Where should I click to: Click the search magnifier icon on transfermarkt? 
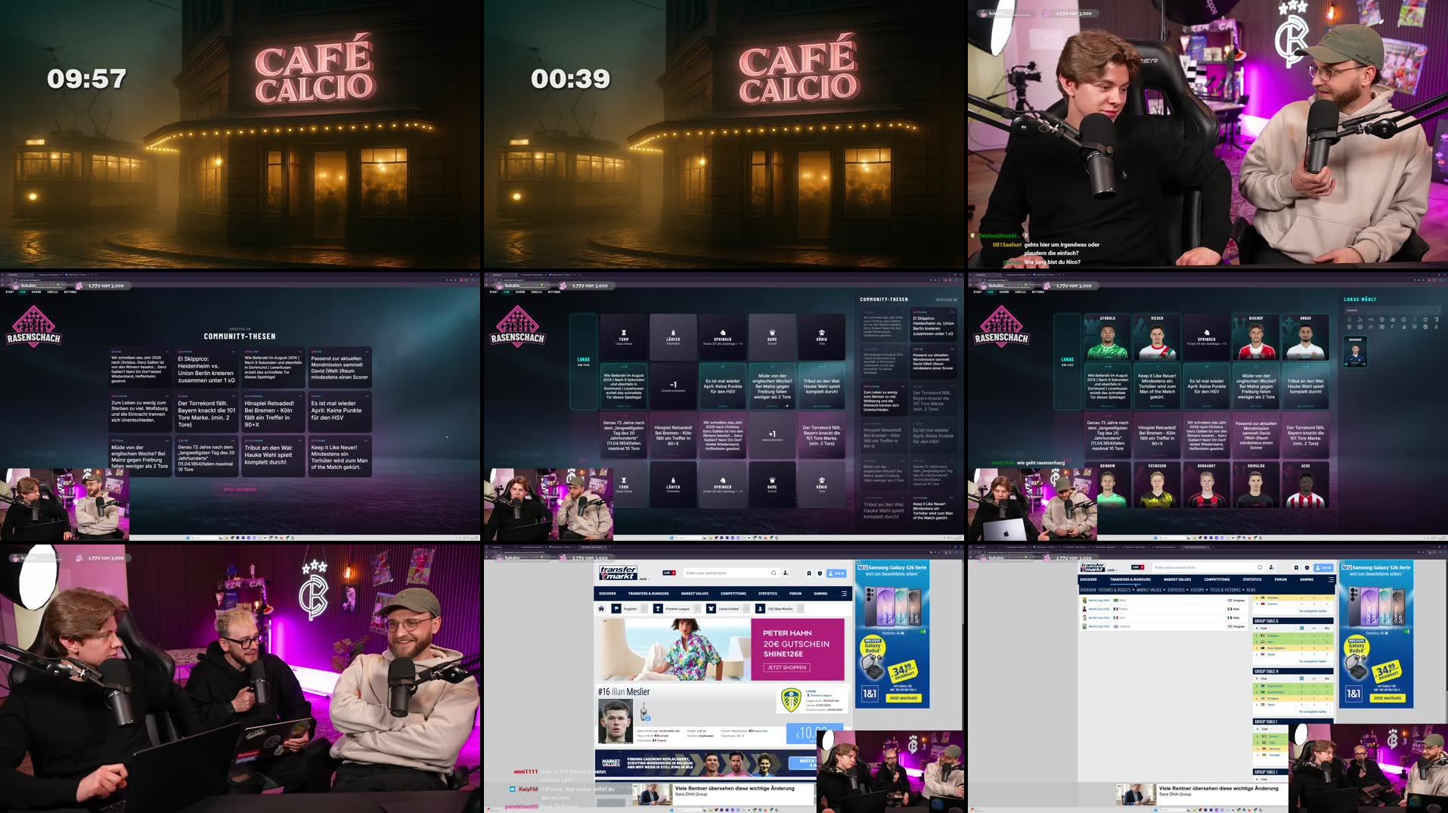tap(774, 573)
